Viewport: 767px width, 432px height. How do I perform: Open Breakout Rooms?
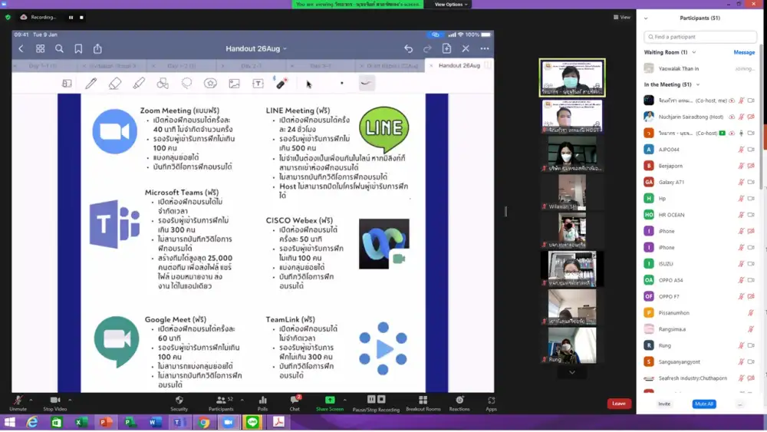tap(423, 403)
